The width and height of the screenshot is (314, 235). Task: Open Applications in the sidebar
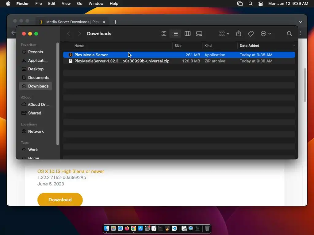click(x=36, y=60)
